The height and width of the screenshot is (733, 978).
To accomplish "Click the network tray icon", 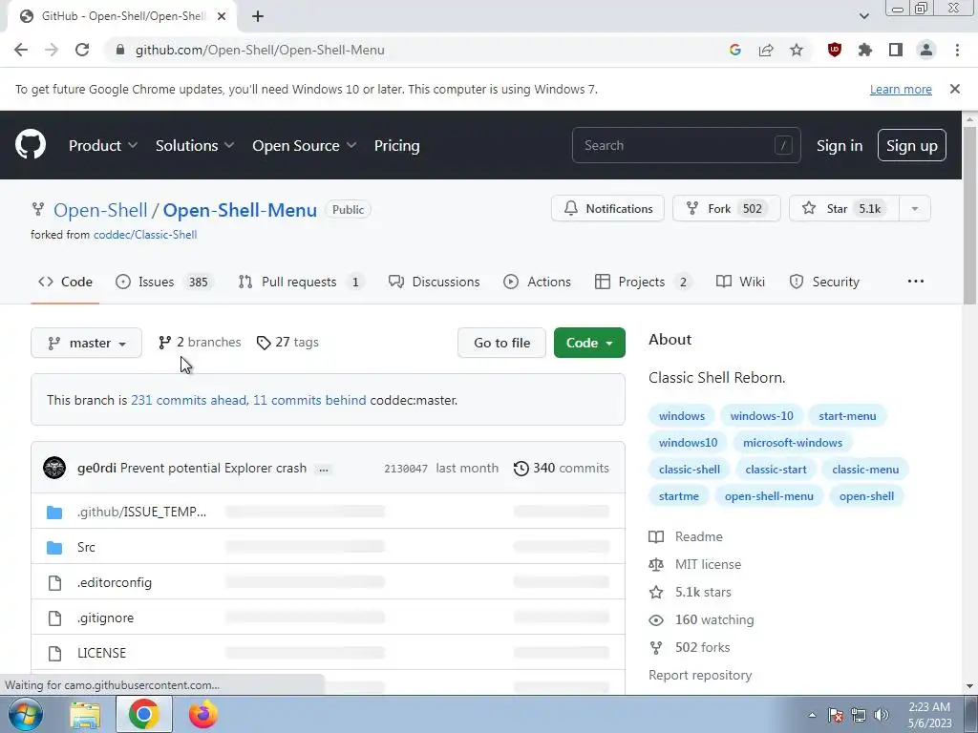I will (859, 715).
